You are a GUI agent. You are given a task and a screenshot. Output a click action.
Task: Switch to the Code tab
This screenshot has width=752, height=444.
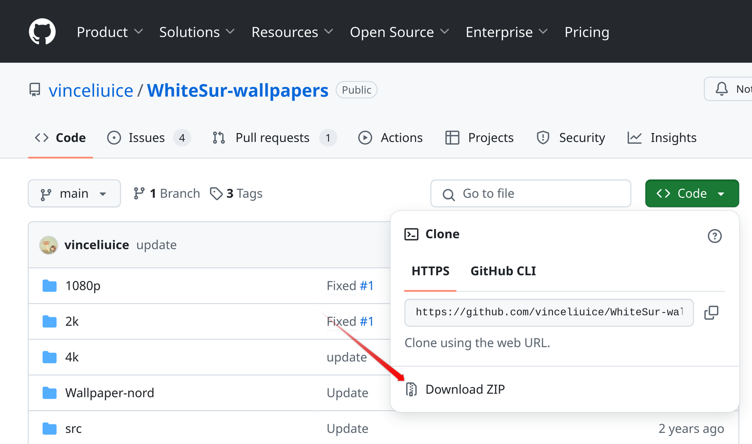60,138
